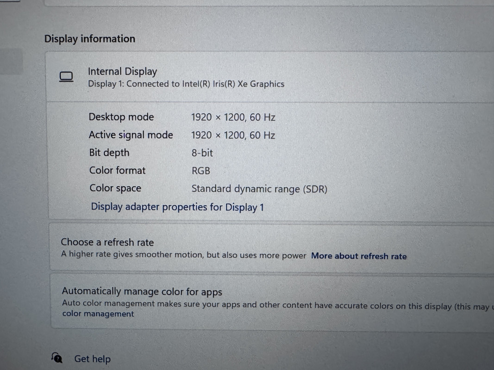Click the Standard dynamic range (SDR) value

259,189
